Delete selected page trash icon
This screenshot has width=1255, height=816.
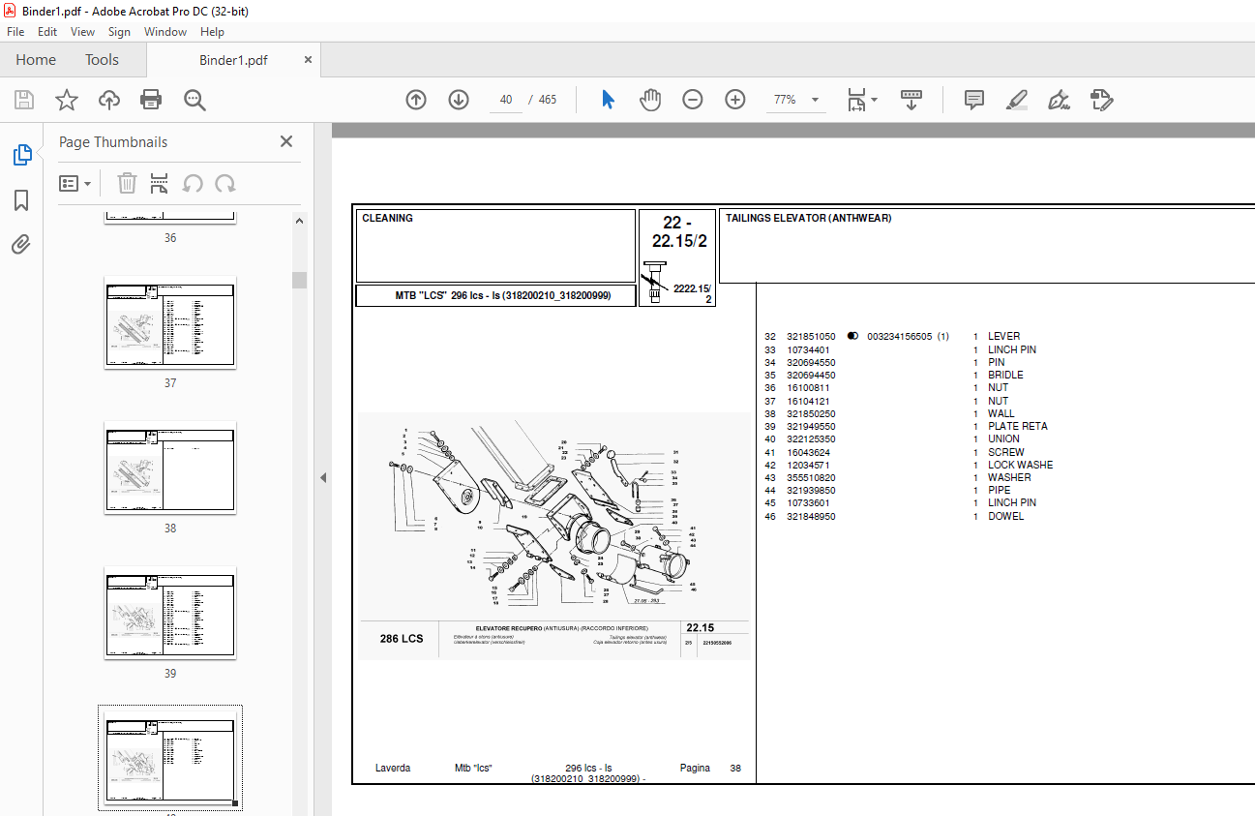127,183
